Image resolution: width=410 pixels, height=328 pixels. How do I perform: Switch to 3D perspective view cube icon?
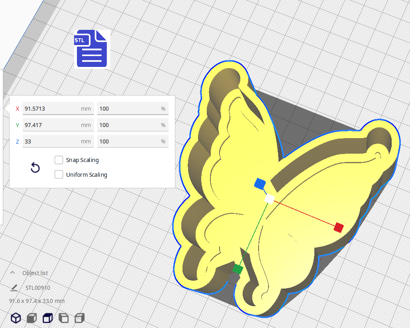click(16, 318)
